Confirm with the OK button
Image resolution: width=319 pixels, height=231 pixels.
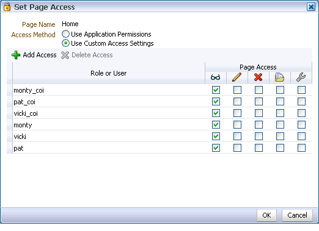click(266, 215)
